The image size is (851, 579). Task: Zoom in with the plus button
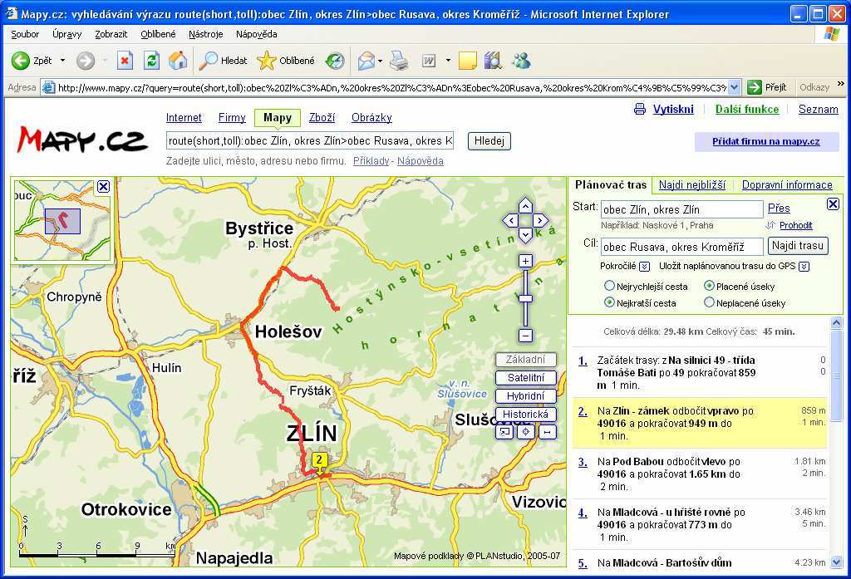(x=525, y=261)
